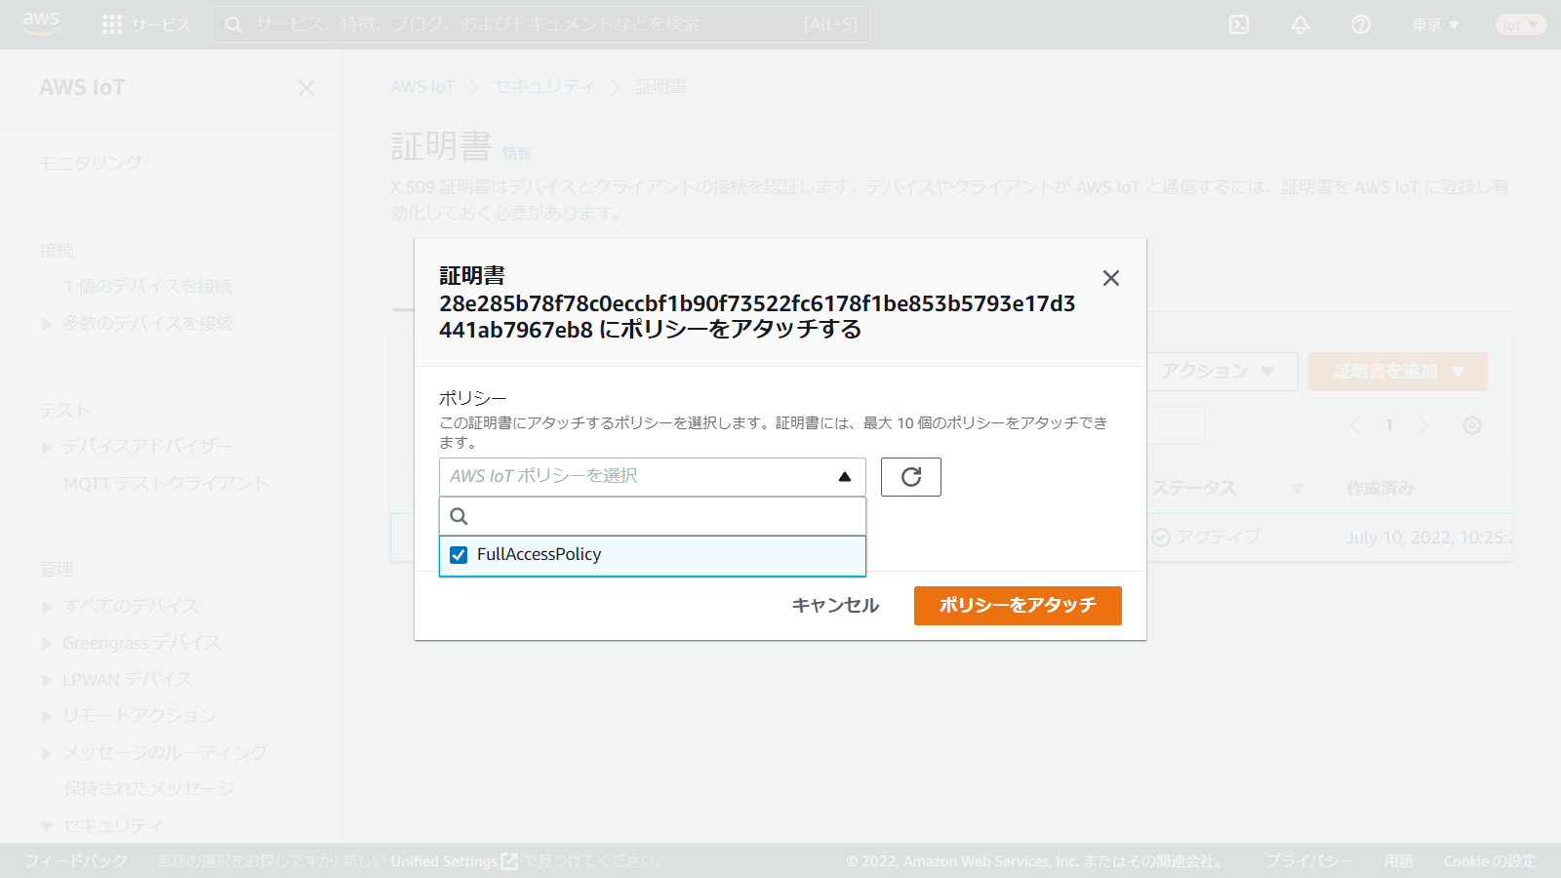The width and height of the screenshot is (1561, 878).
Task: Open the CloudShell terminal icon
Action: (x=1239, y=24)
